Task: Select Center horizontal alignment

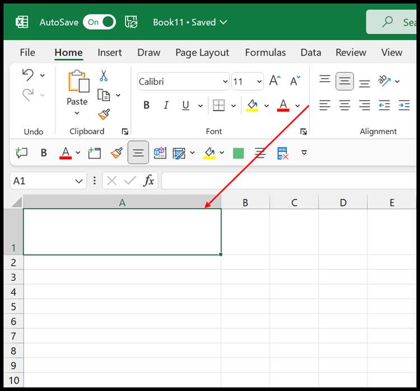Action: tap(345, 105)
